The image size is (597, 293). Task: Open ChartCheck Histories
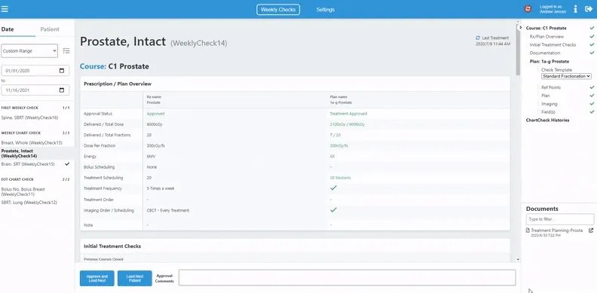[x=547, y=121]
